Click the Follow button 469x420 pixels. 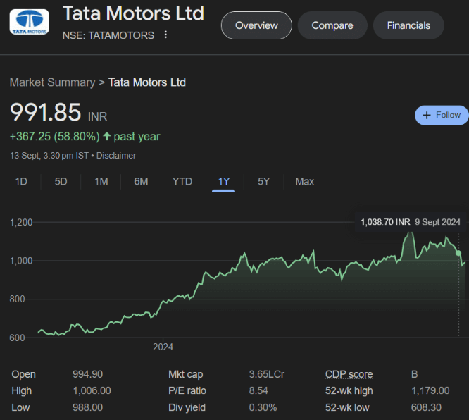point(442,116)
